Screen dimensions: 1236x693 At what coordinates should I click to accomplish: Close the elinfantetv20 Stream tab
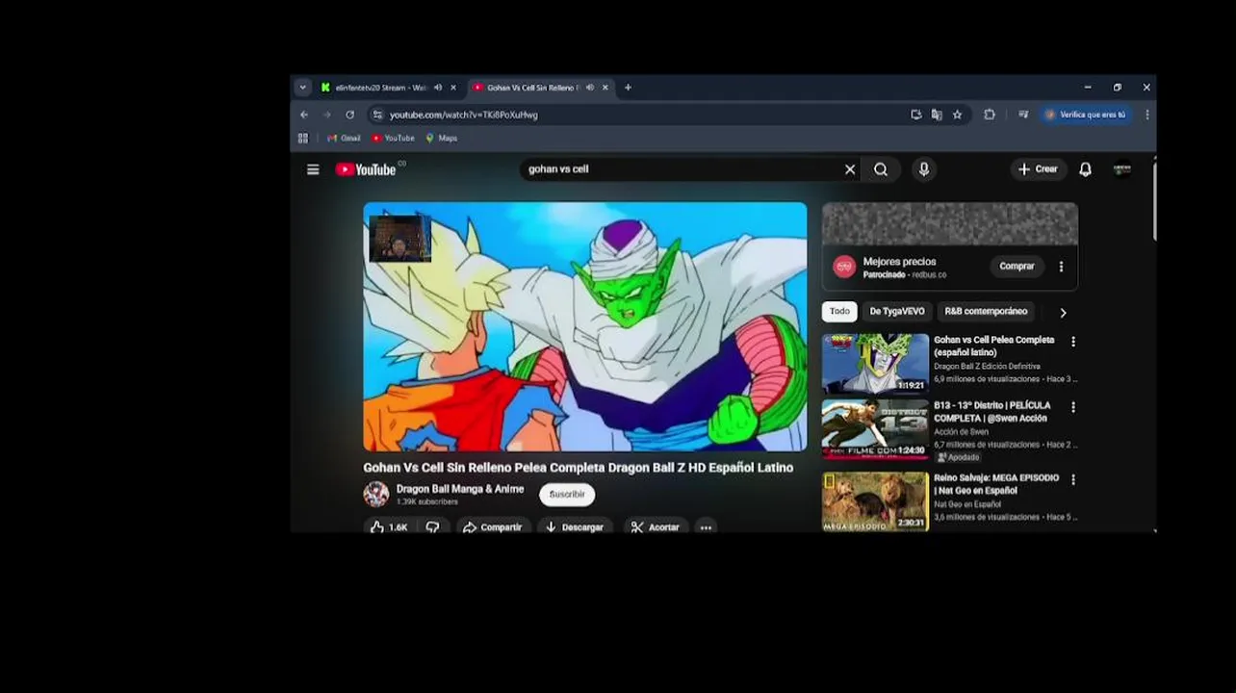tap(453, 88)
